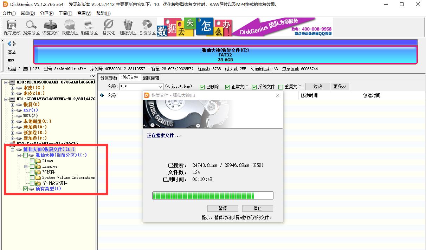Toggle the 正常文件 normal files checkbox
The height and width of the screenshot is (250, 426).
coord(227,87)
